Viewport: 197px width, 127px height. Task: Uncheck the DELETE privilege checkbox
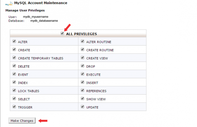pyautogui.click(x=14, y=66)
